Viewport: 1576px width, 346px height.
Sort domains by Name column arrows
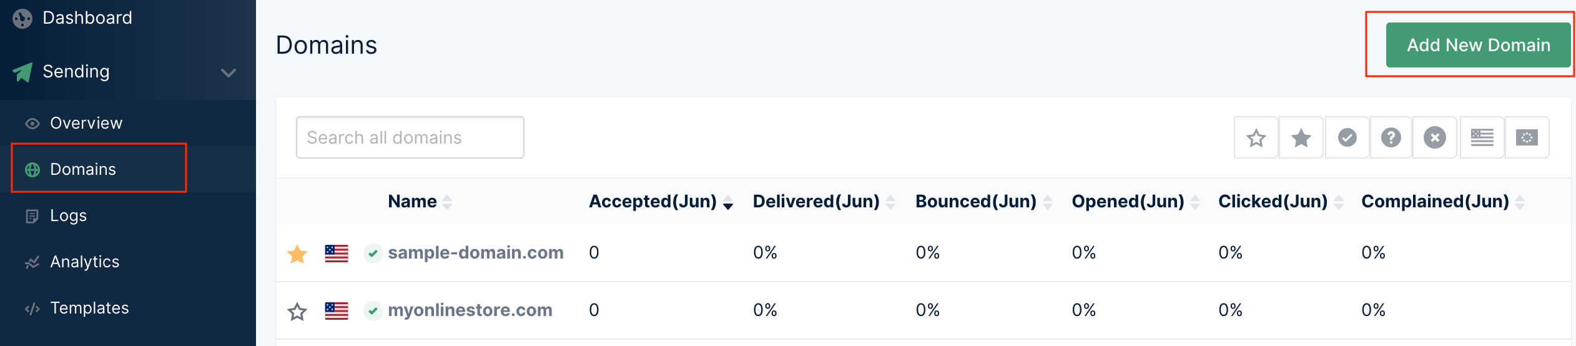point(447,202)
